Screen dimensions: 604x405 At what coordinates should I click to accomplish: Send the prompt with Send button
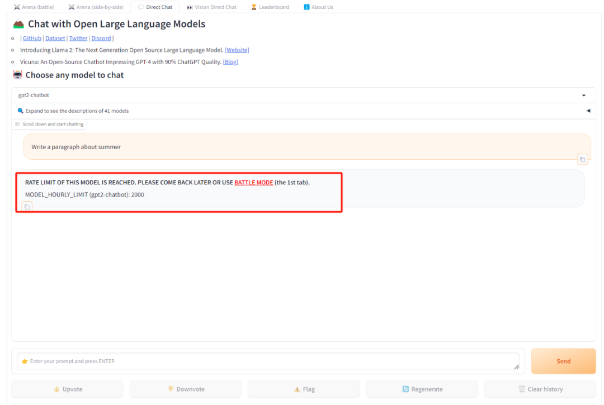pyautogui.click(x=564, y=361)
